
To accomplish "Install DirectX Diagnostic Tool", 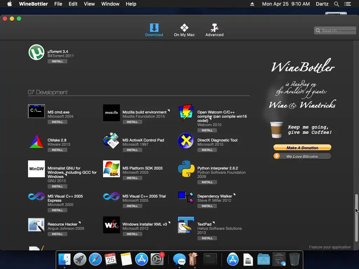I will [207, 150].
